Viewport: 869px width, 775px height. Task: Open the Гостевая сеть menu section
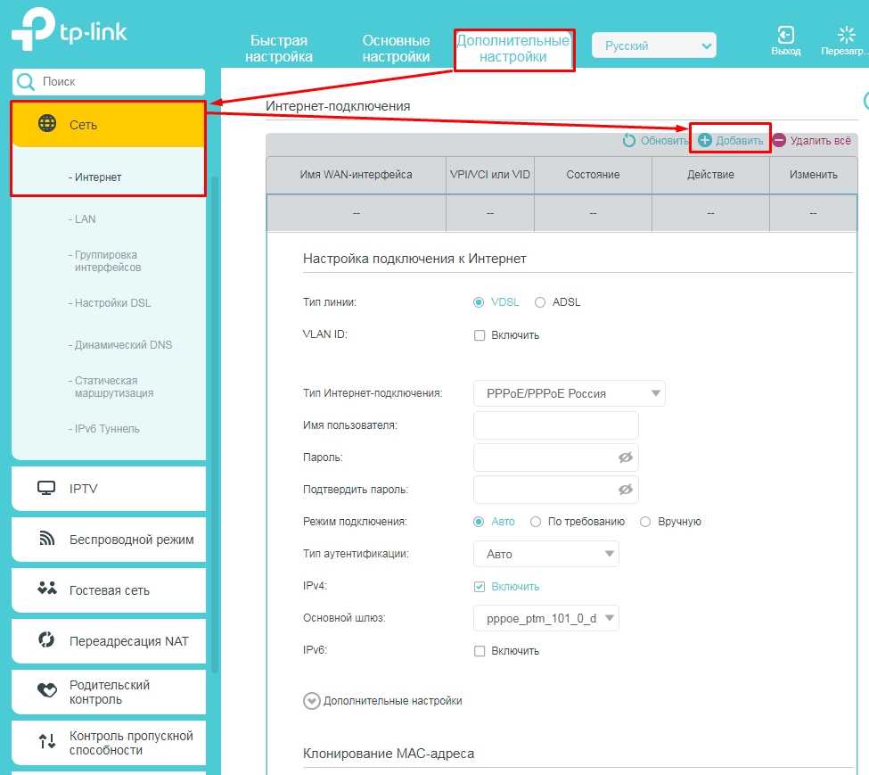[x=109, y=590]
